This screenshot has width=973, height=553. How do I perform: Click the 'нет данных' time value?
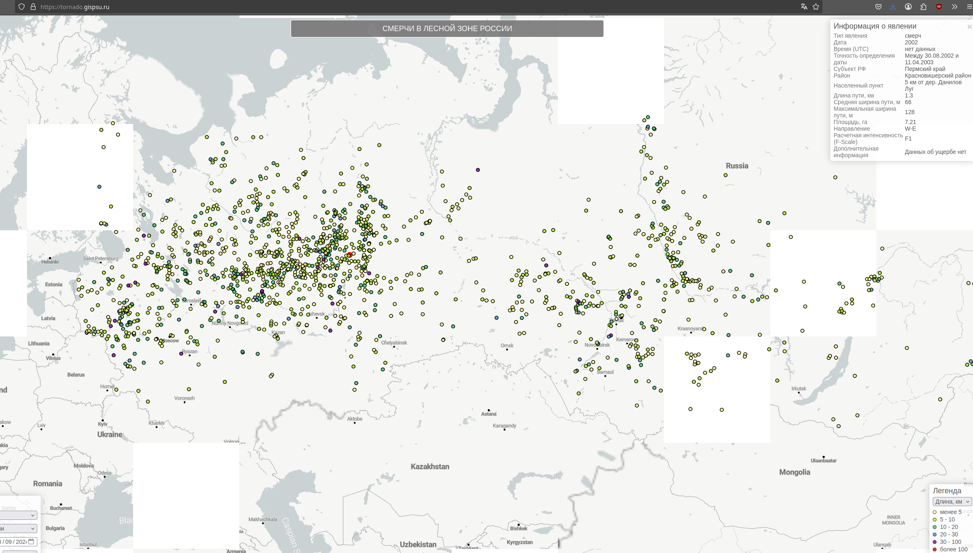(x=920, y=49)
